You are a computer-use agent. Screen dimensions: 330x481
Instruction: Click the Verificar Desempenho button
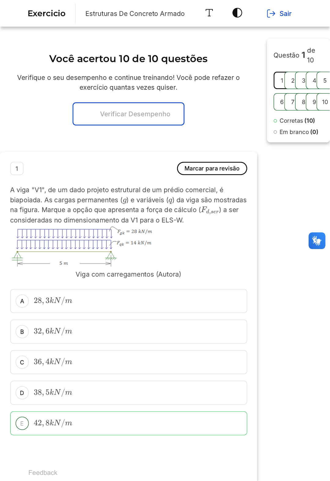point(128,114)
